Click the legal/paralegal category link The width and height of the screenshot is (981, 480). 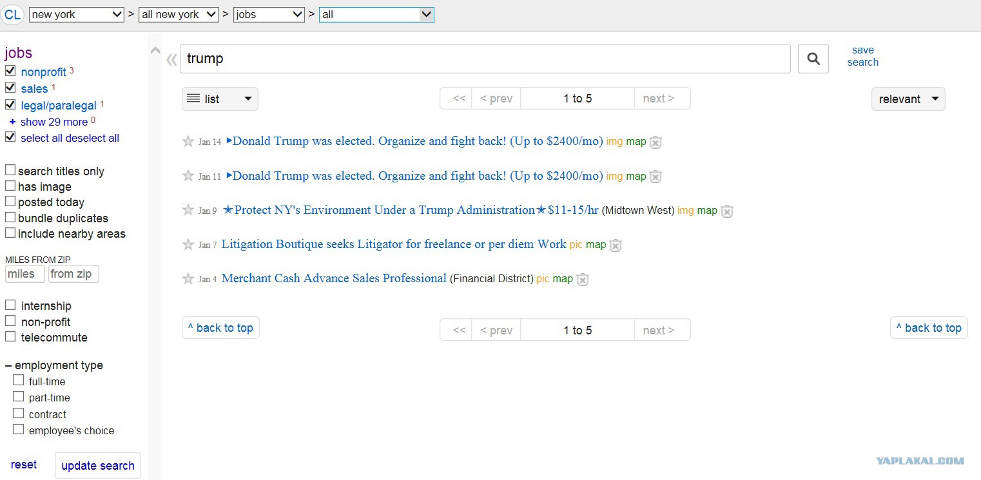pyautogui.click(x=59, y=106)
